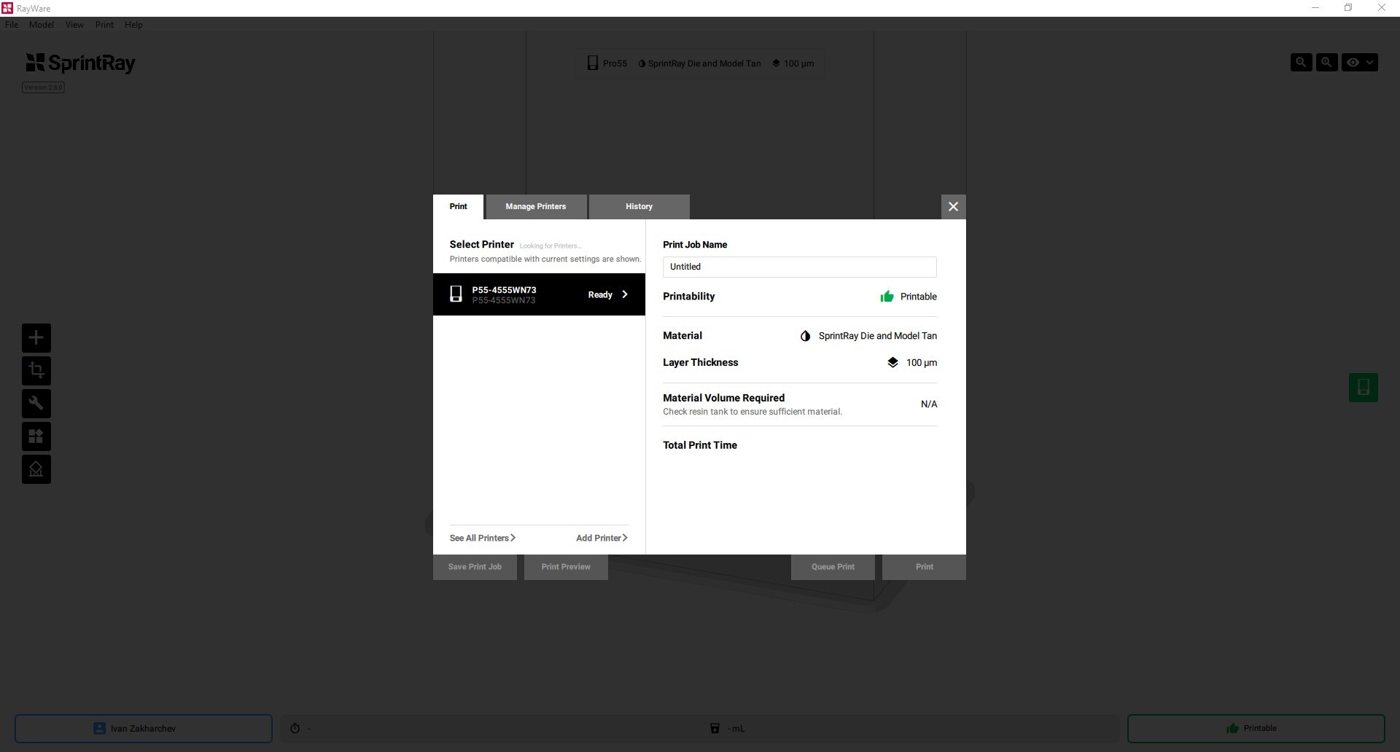Select the P55-4555WN73 printer row
The width and height of the screenshot is (1400, 752).
pyautogui.click(x=539, y=294)
